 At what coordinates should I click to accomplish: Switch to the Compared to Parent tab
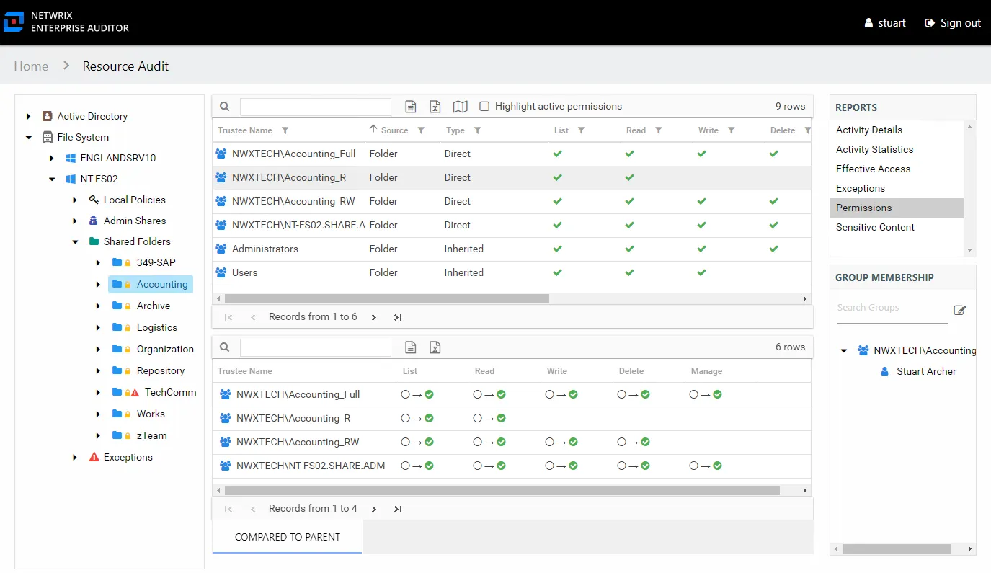point(288,537)
